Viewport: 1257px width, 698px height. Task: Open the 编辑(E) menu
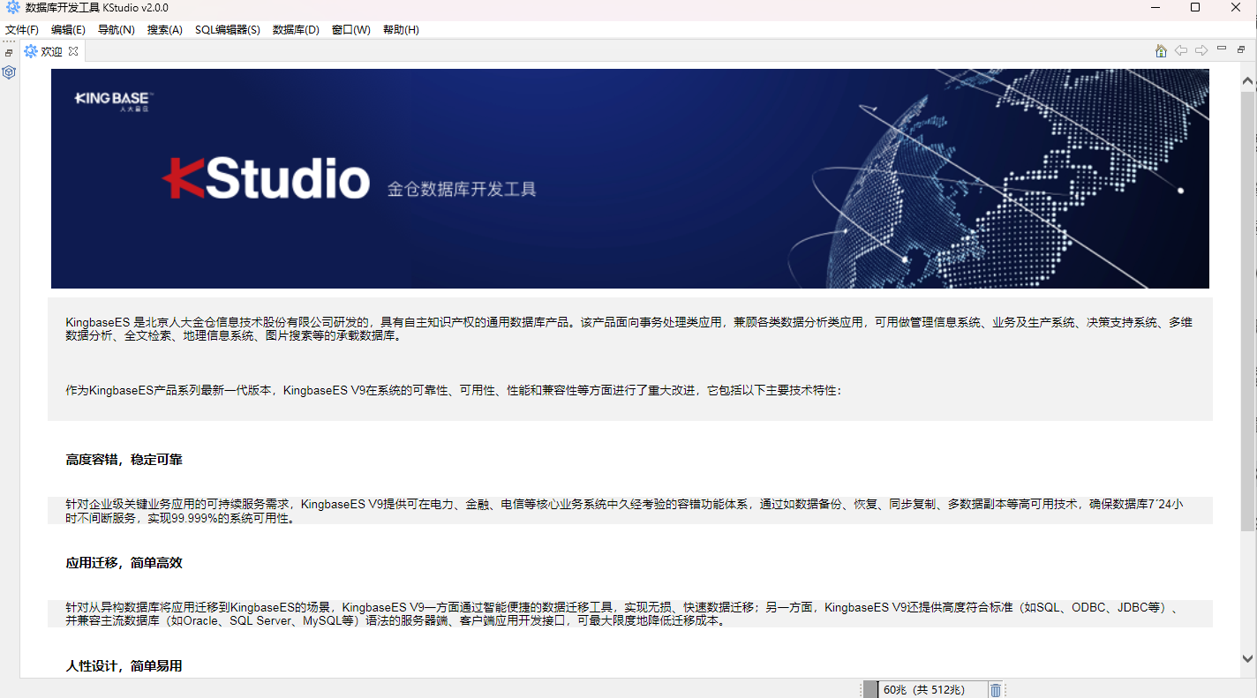[68, 29]
